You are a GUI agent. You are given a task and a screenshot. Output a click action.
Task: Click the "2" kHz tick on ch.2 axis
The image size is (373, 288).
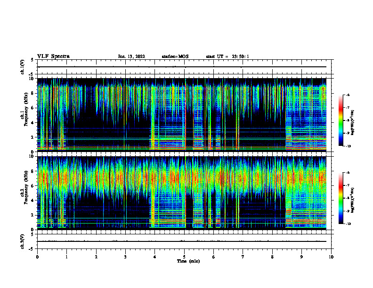(x=33, y=215)
